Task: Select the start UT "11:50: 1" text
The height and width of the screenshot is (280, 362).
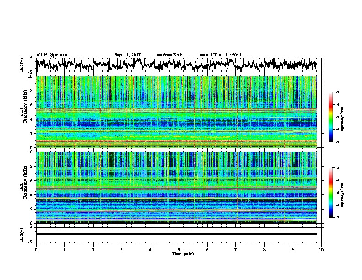Action: (x=234, y=55)
